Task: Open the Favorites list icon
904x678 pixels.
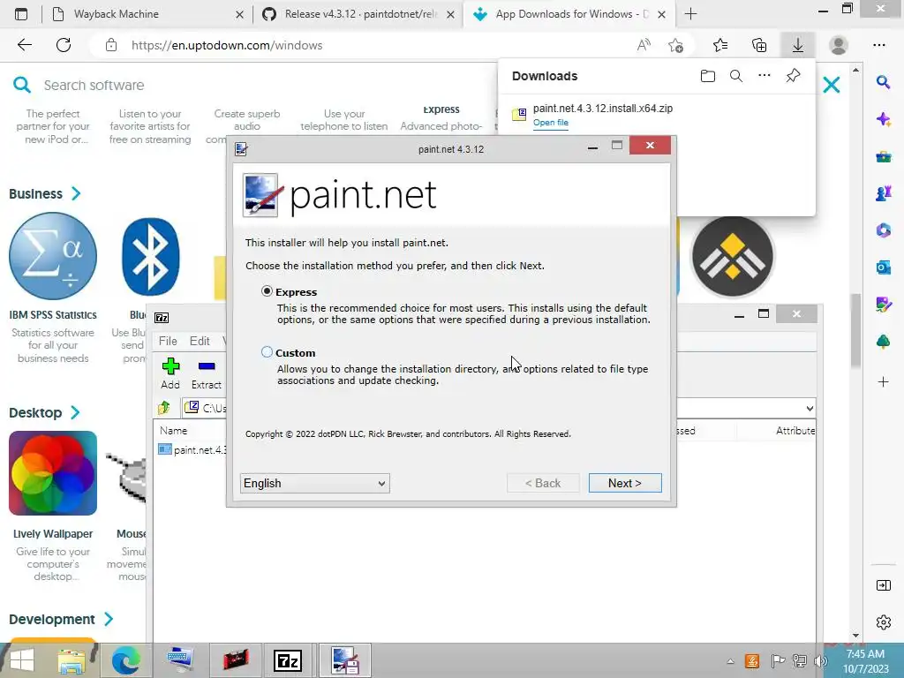Action: (x=720, y=45)
